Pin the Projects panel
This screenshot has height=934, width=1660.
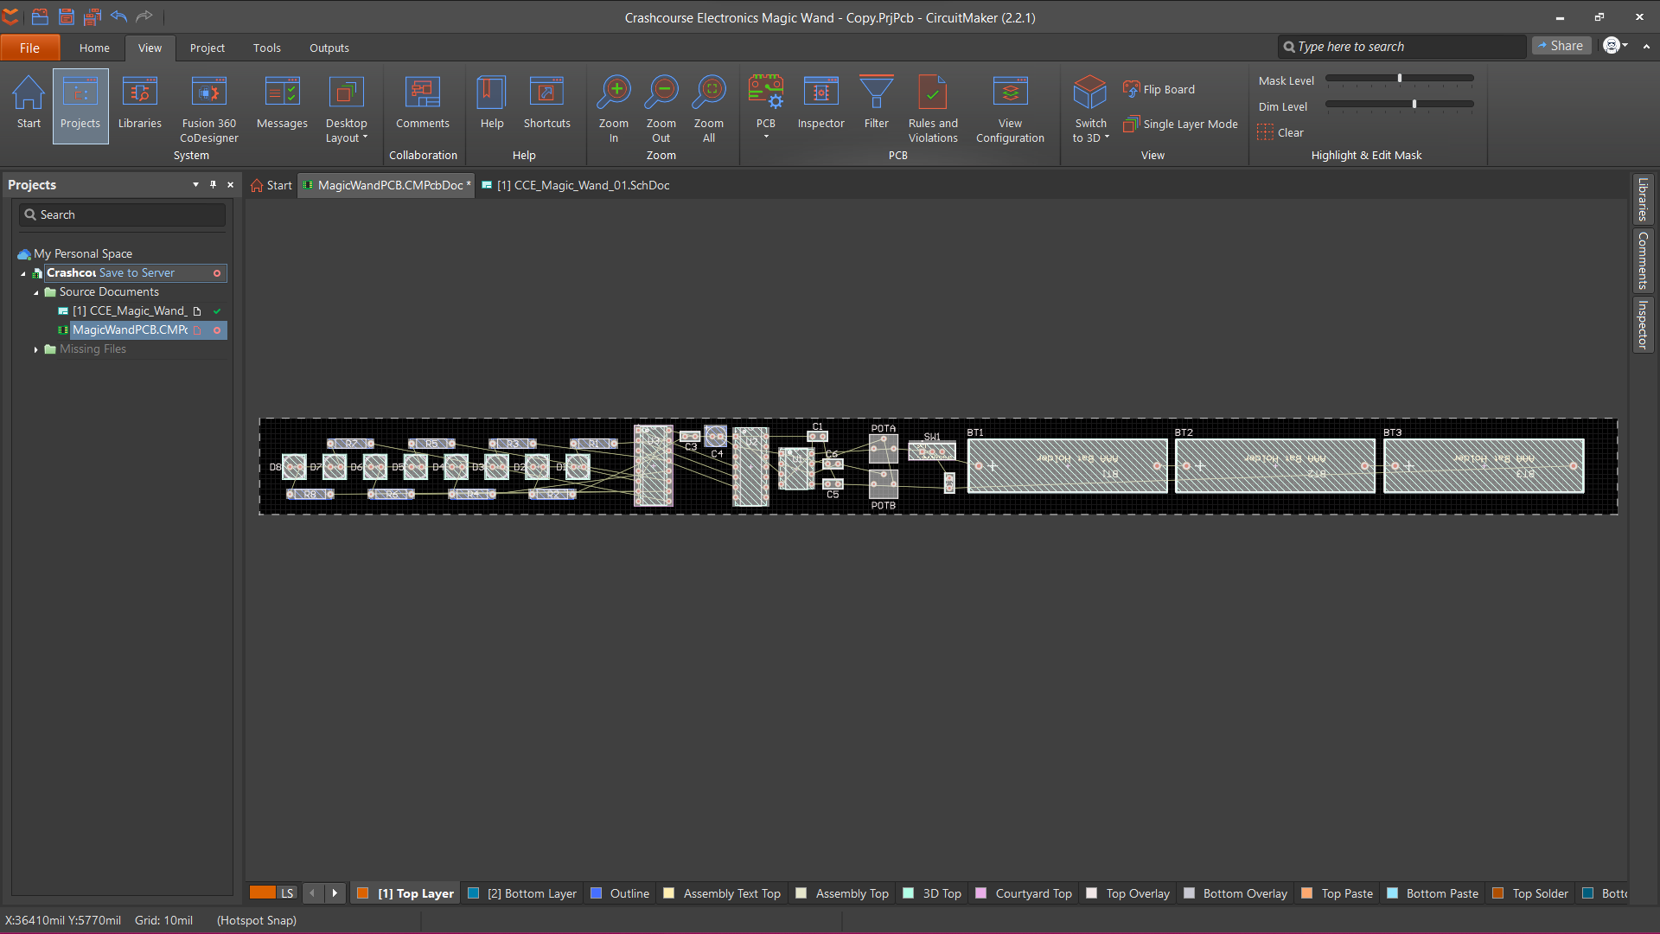coord(213,184)
